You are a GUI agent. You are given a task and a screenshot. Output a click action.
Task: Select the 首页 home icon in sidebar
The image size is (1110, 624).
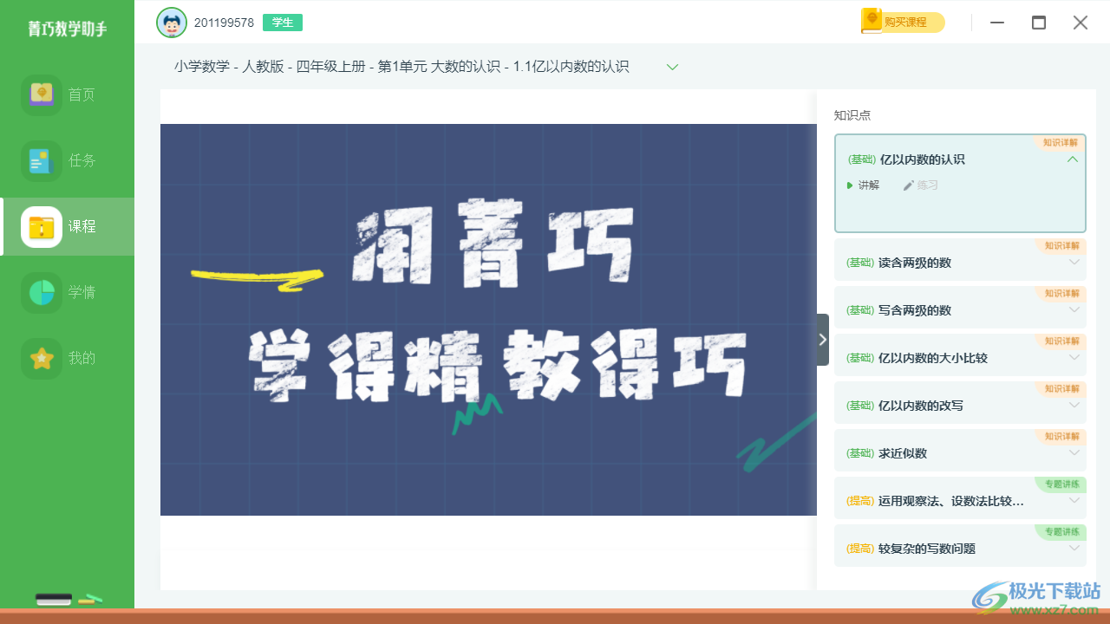42,94
